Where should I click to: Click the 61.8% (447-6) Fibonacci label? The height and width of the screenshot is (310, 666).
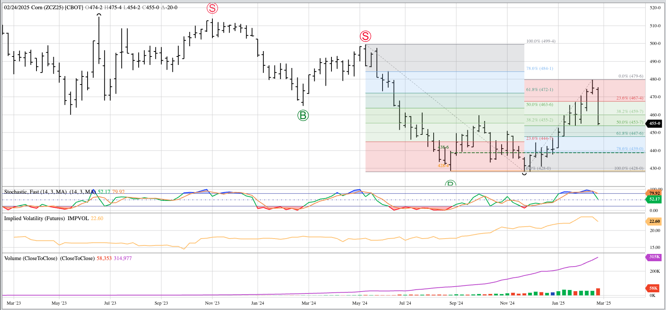pyautogui.click(x=630, y=133)
